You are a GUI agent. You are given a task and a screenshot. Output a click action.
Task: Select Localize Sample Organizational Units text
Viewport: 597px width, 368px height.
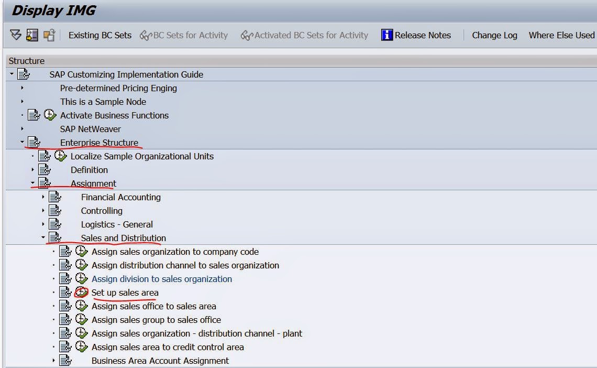click(x=142, y=156)
